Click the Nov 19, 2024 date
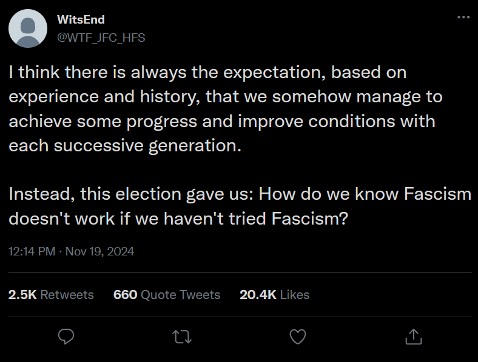This screenshot has width=478, height=362. [x=99, y=251]
